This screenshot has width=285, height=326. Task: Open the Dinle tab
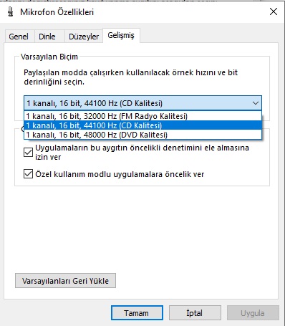tap(47, 37)
